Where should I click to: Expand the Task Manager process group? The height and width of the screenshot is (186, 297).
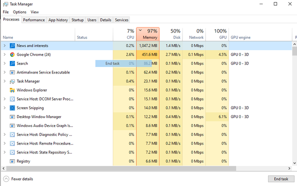coord(5,81)
